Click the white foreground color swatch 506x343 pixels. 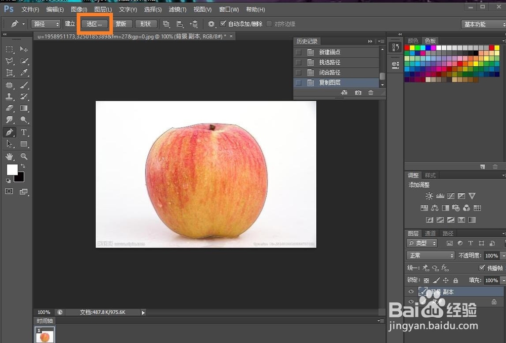click(12, 169)
